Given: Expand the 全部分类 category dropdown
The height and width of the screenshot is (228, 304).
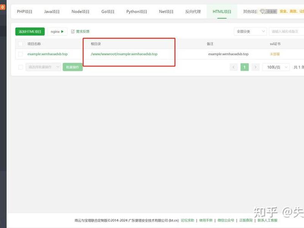Looking at the screenshot, I should 250,32.
